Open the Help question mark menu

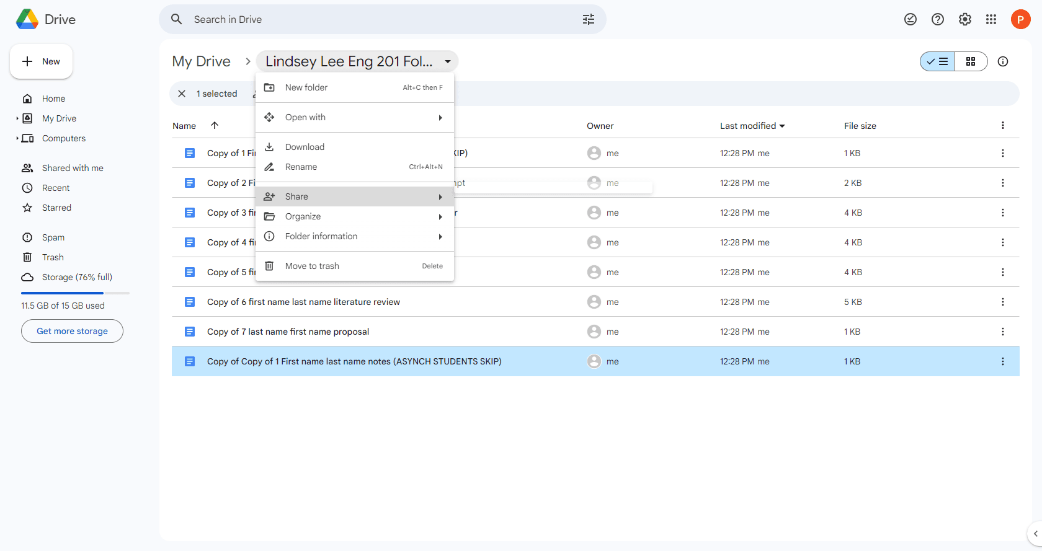click(x=938, y=19)
